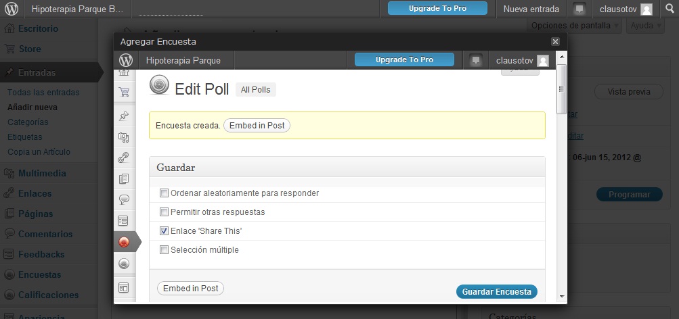
Task: Select 'Multimedia' from the left admin menu
Action: point(42,173)
